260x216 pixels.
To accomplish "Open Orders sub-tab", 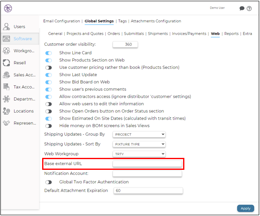I will pyautogui.click(x=114, y=33).
